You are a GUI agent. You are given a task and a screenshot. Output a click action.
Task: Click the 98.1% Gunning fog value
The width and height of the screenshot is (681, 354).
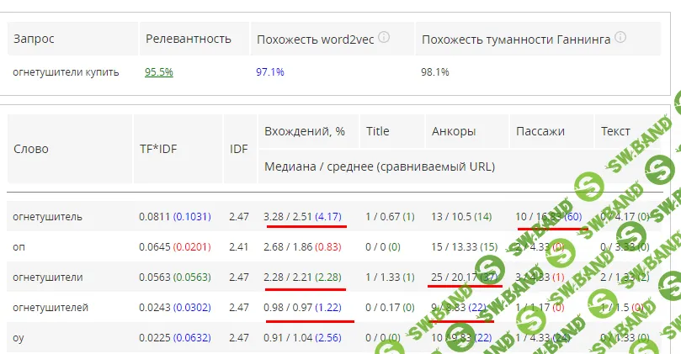pos(434,72)
